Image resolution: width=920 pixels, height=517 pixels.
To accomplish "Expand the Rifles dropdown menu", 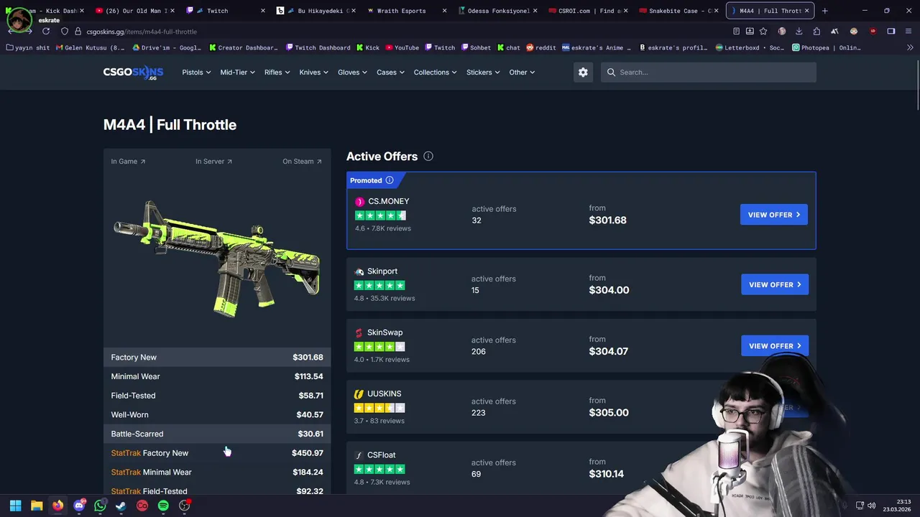I will pos(277,73).
